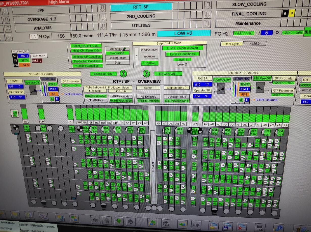Screen dimensions: 311x232
Task: Click the RTF strip control selector switch
Action: tap(221, 88)
